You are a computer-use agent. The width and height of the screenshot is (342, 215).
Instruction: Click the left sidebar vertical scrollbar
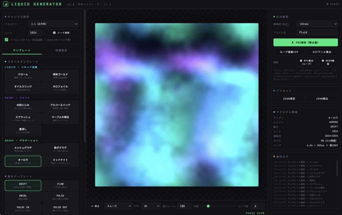[84, 76]
